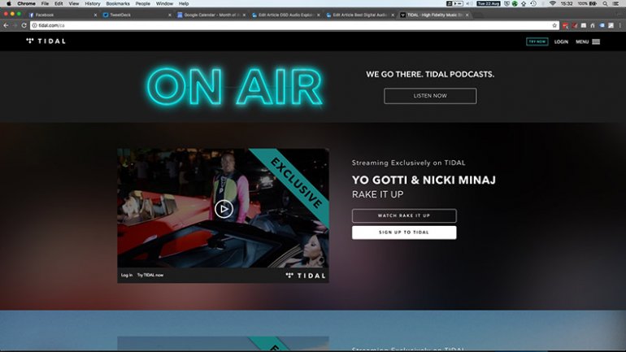The width and height of the screenshot is (626, 352).
Task: Close the Facebook tab
Action: [95, 15]
